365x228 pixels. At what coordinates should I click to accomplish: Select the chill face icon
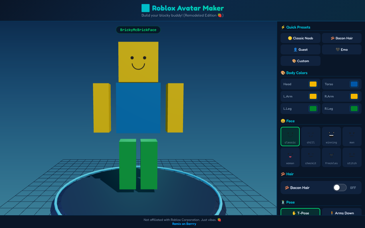click(x=311, y=136)
